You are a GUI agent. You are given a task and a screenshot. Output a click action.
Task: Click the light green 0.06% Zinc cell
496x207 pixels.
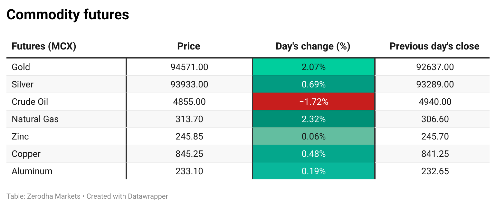[x=313, y=137]
